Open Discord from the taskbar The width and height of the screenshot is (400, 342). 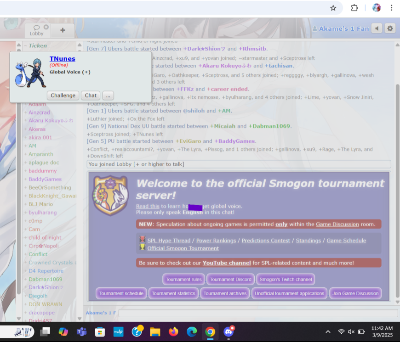point(229,331)
